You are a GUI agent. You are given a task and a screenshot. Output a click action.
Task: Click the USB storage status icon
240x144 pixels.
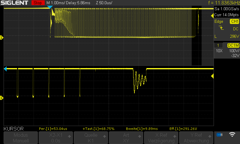219,135
